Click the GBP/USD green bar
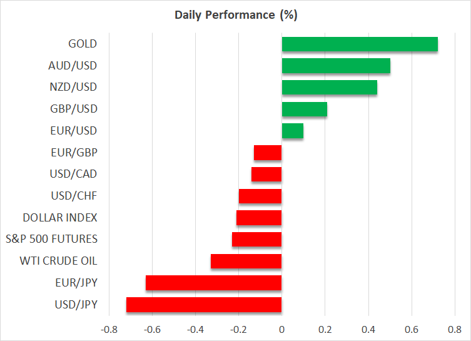 pyautogui.click(x=305, y=109)
